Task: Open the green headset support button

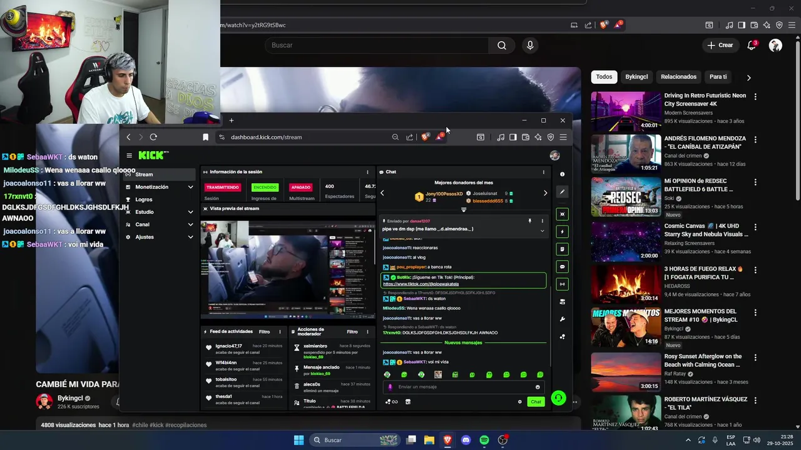Action: pos(559,398)
